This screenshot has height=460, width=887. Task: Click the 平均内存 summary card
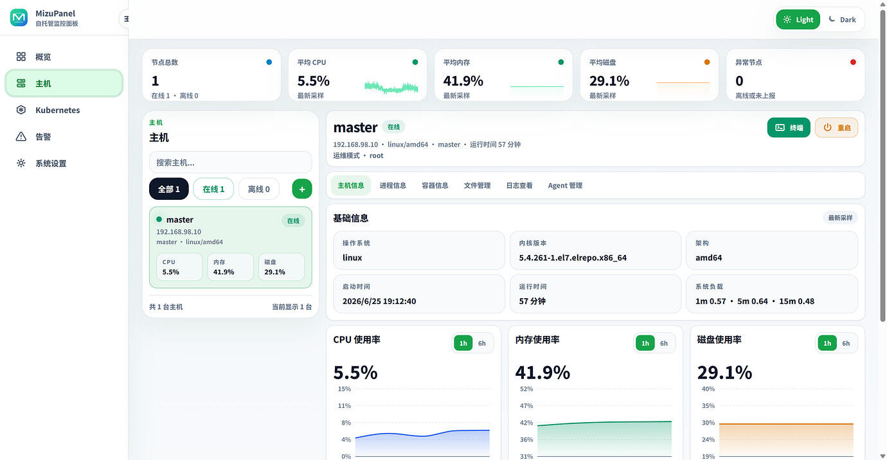click(x=503, y=75)
